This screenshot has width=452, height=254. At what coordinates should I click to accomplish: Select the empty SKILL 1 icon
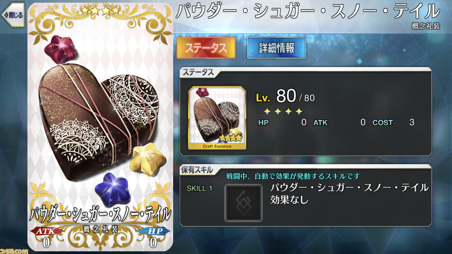(x=243, y=203)
